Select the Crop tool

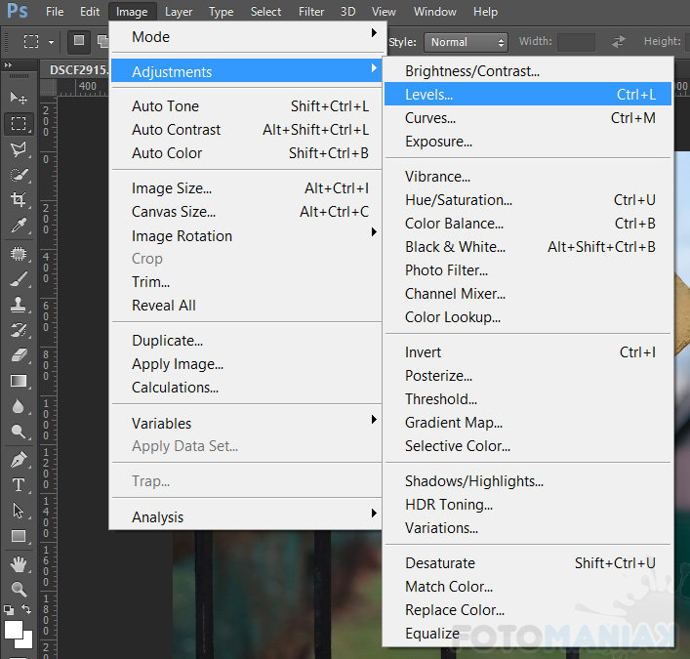pyautogui.click(x=19, y=200)
